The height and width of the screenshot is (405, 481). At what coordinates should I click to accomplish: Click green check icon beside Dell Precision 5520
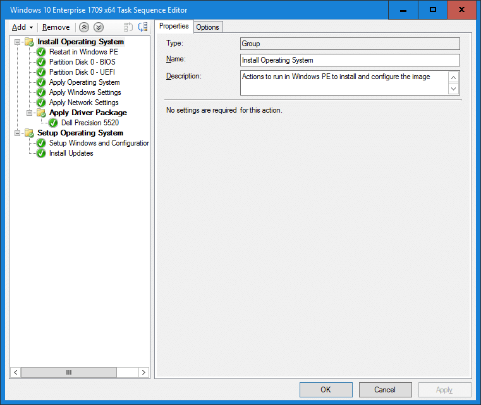pos(53,123)
